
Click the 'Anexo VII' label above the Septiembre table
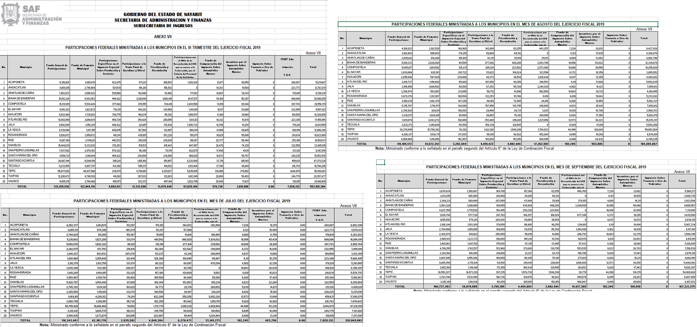(682, 172)
